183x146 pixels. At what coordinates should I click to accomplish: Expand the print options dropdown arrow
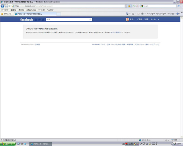(x=145, y=13)
